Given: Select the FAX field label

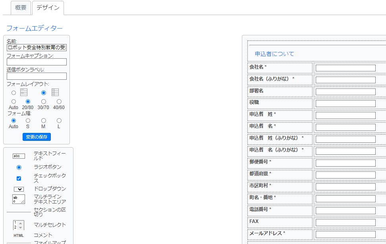Looking at the screenshot, I should [x=254, y=221].
